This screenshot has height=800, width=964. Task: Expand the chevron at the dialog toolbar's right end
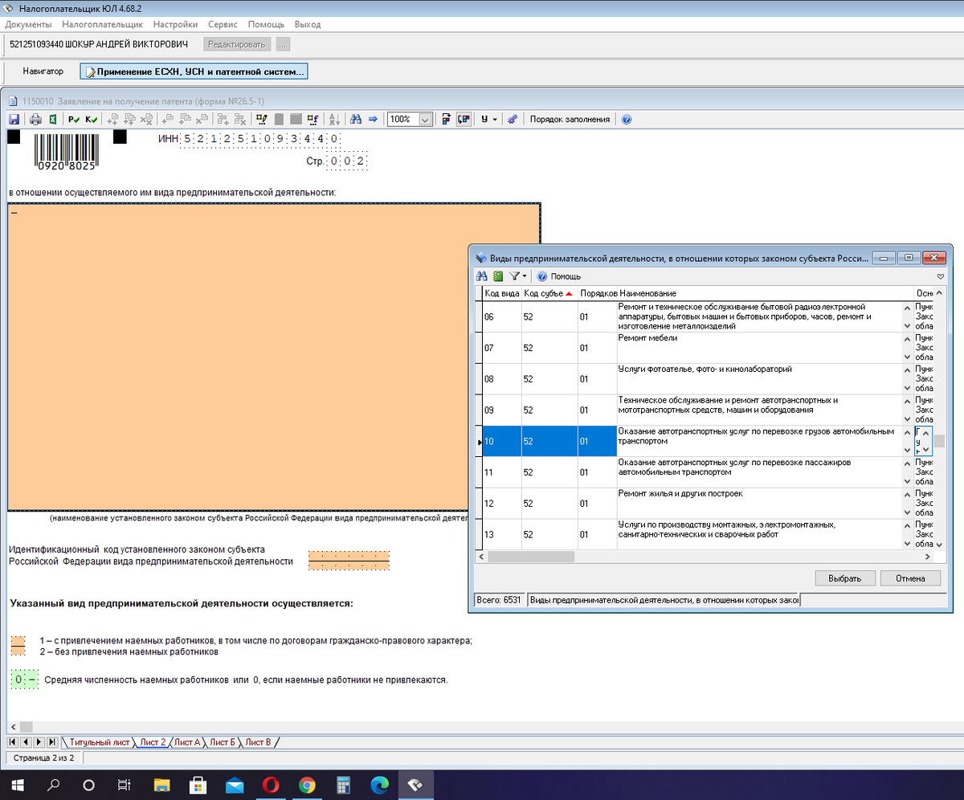click(940, 276)
